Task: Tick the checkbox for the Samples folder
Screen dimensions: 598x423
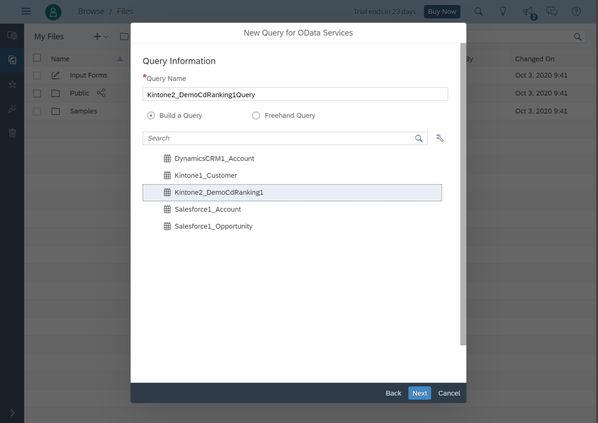Action: point(37,111)
